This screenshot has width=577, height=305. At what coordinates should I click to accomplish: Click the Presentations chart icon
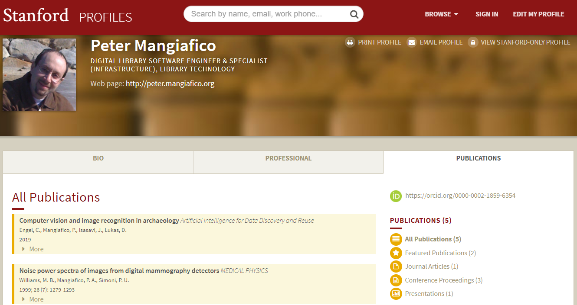tap(396, 294)
